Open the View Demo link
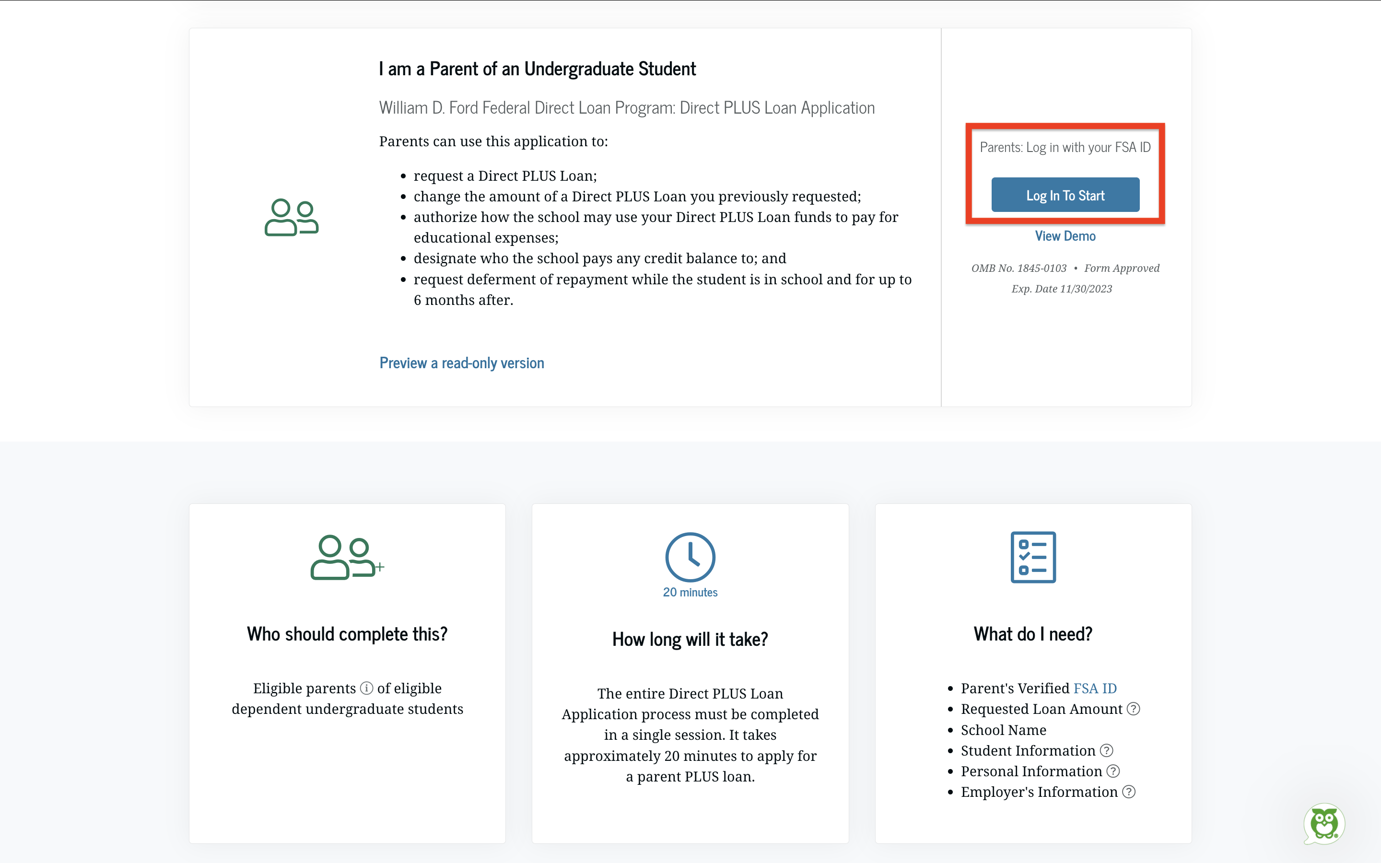The width and height of the screenshot is (1381, 863). (1065, 236)
